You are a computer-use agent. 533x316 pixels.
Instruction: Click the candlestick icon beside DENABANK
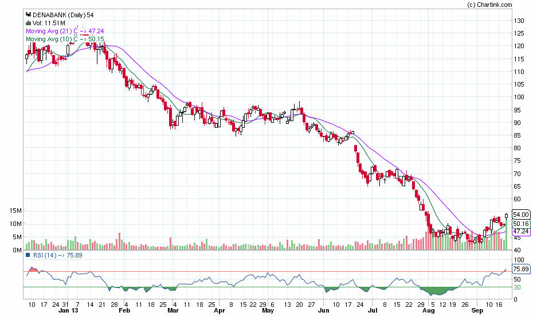[29, 15]
